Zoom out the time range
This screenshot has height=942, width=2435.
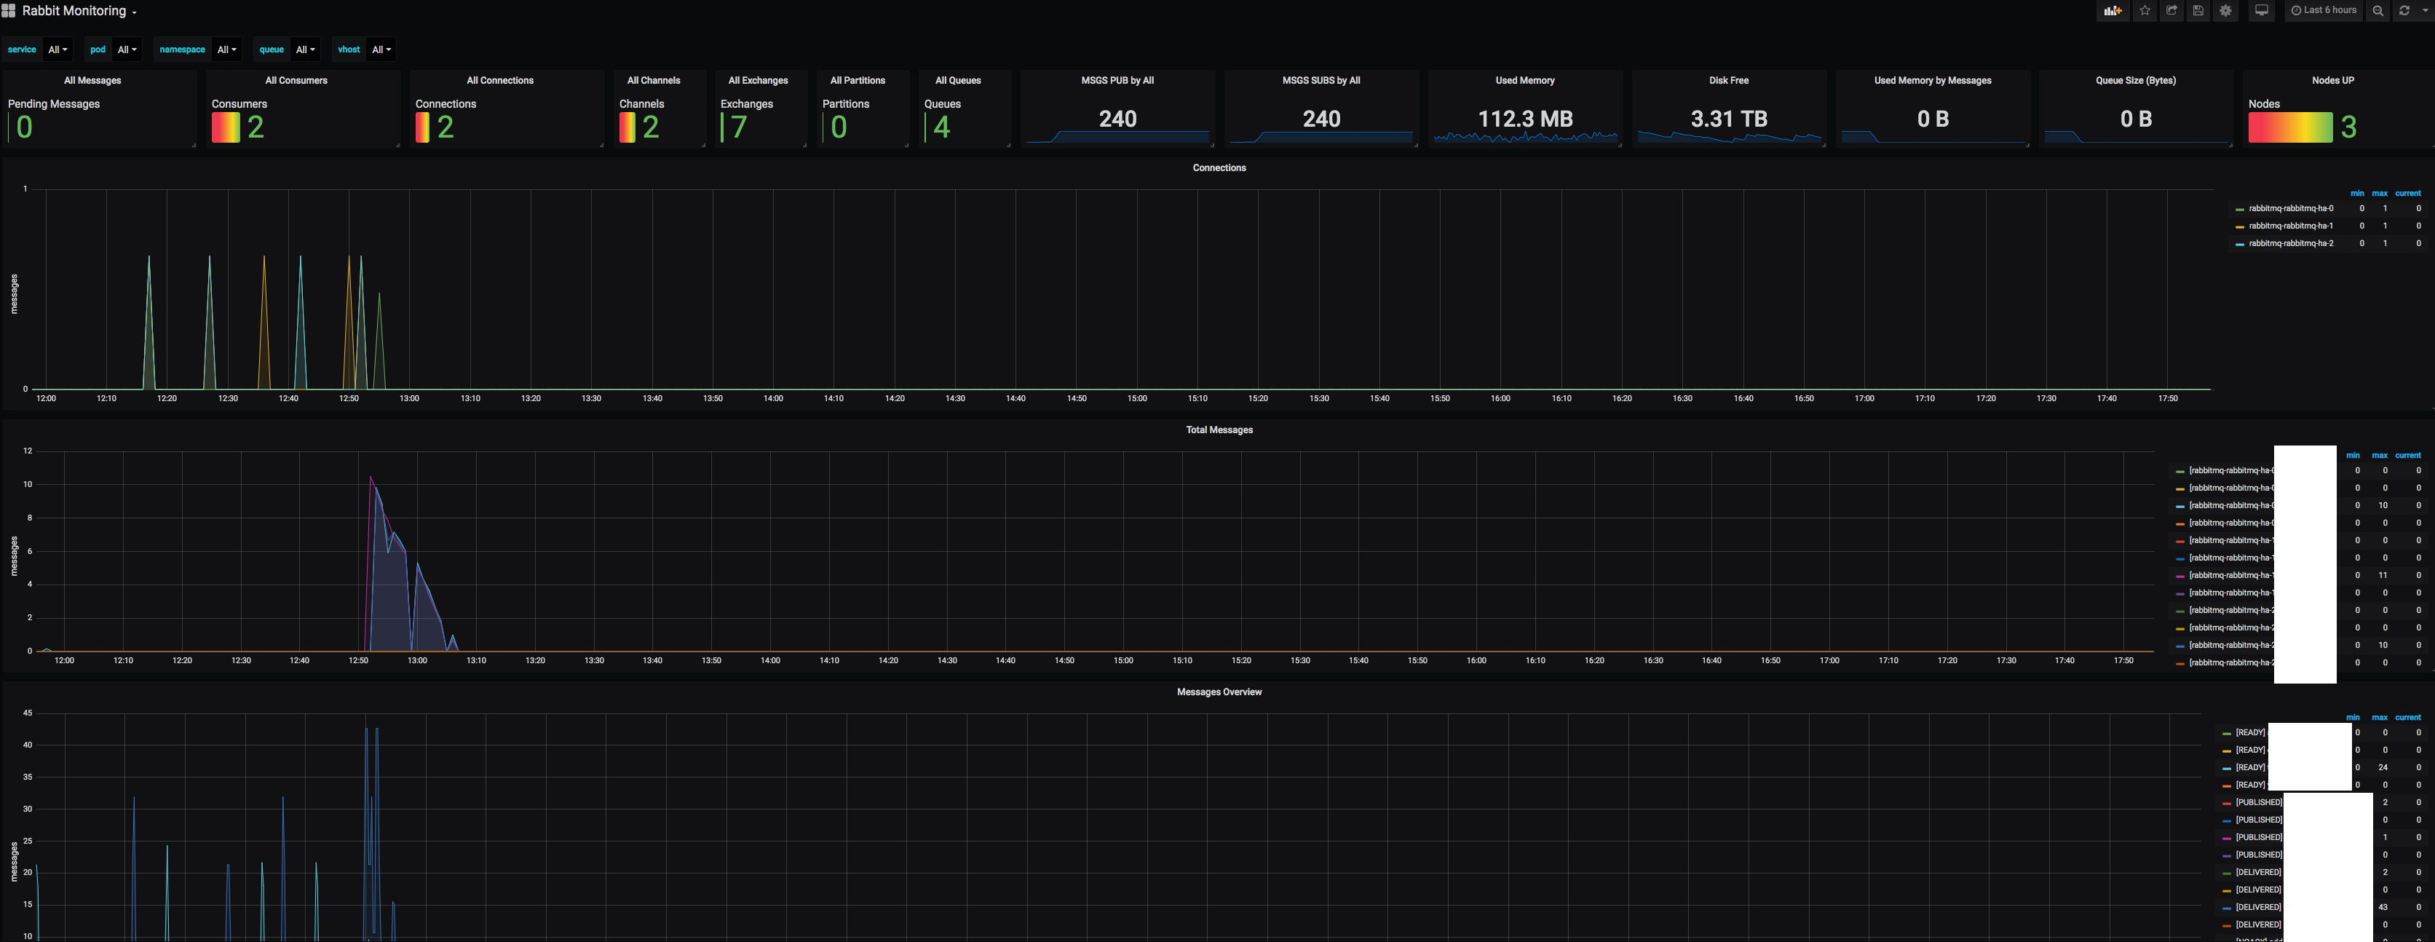point(2377,10)
